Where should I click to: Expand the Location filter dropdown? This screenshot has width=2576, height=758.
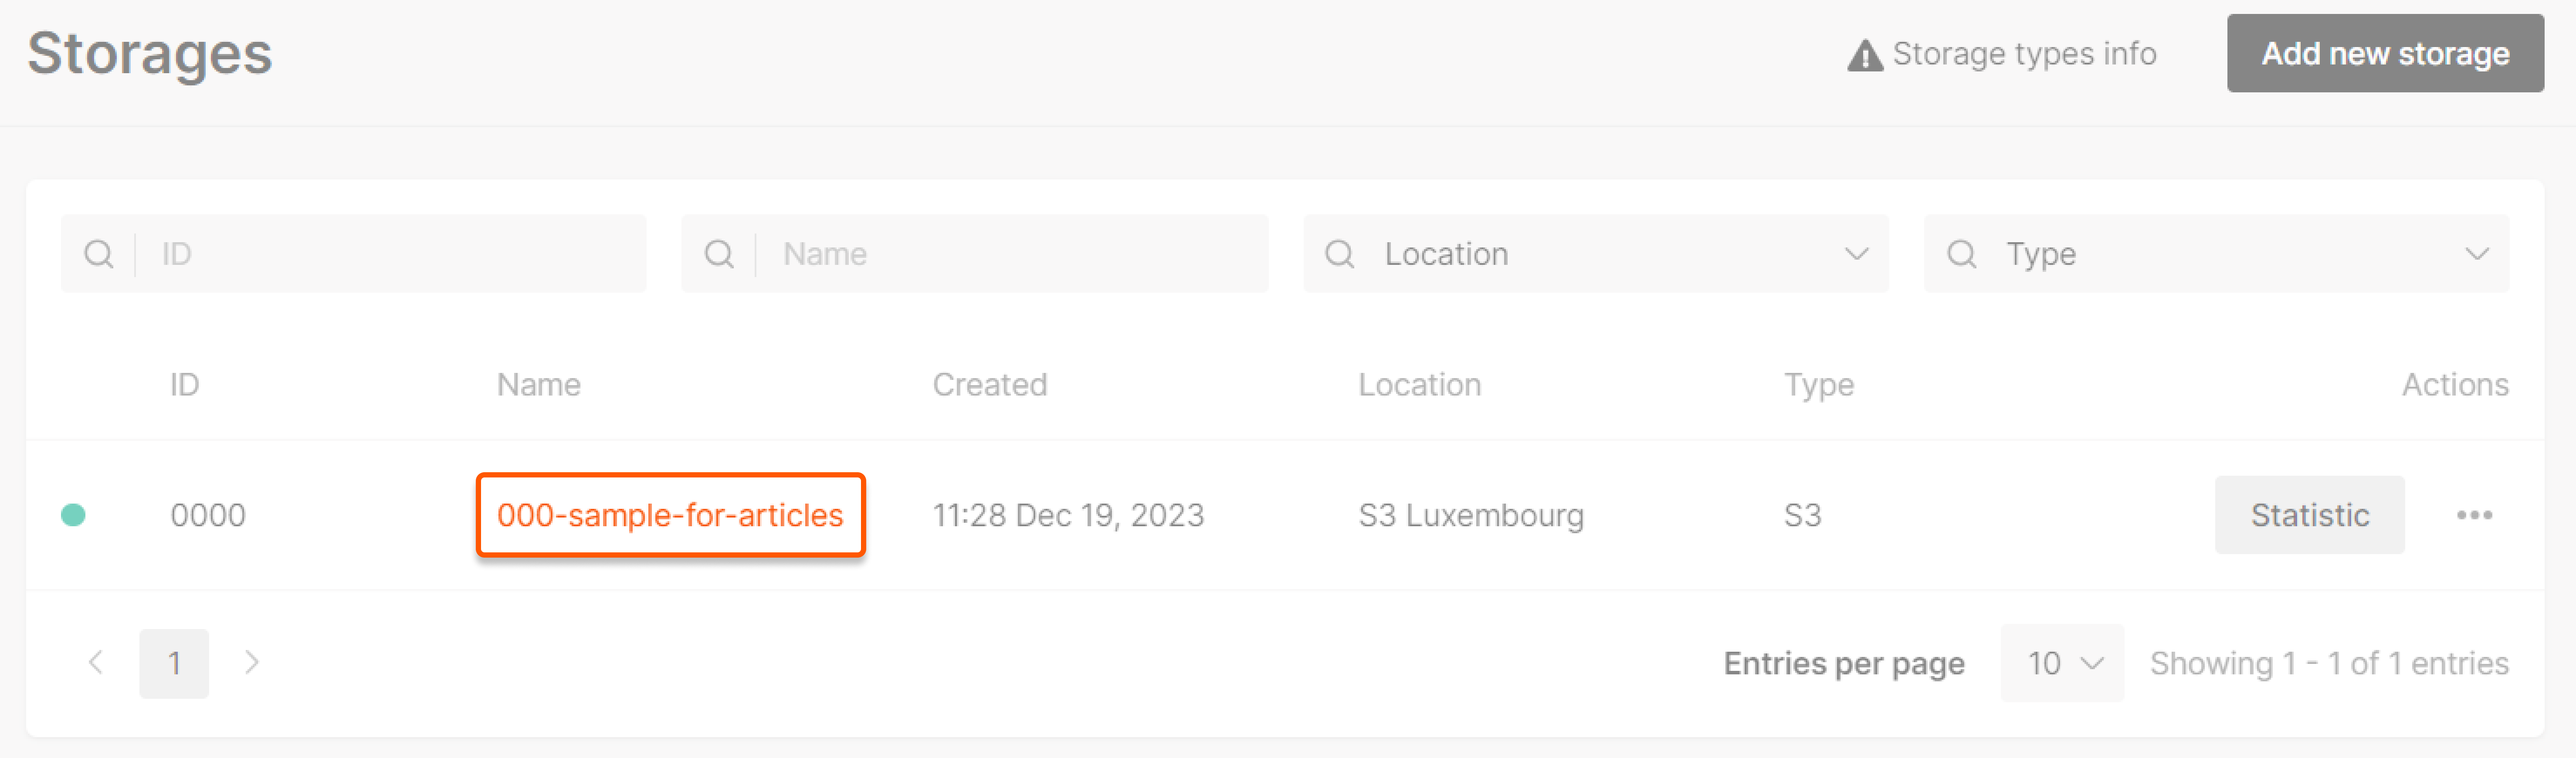coord(1856,254)
